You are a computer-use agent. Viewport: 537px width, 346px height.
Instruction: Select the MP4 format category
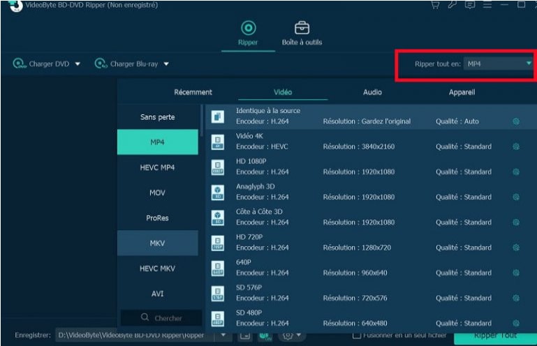point(158,142)
